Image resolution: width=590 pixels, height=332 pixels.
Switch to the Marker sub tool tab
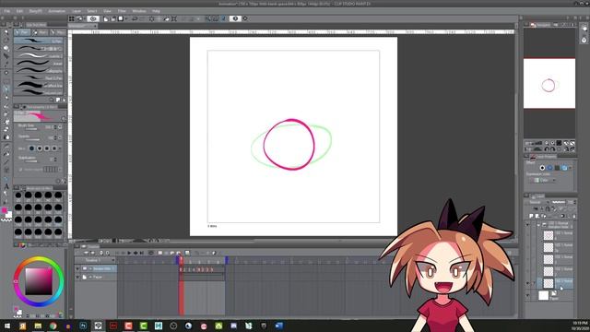[40, 32]
